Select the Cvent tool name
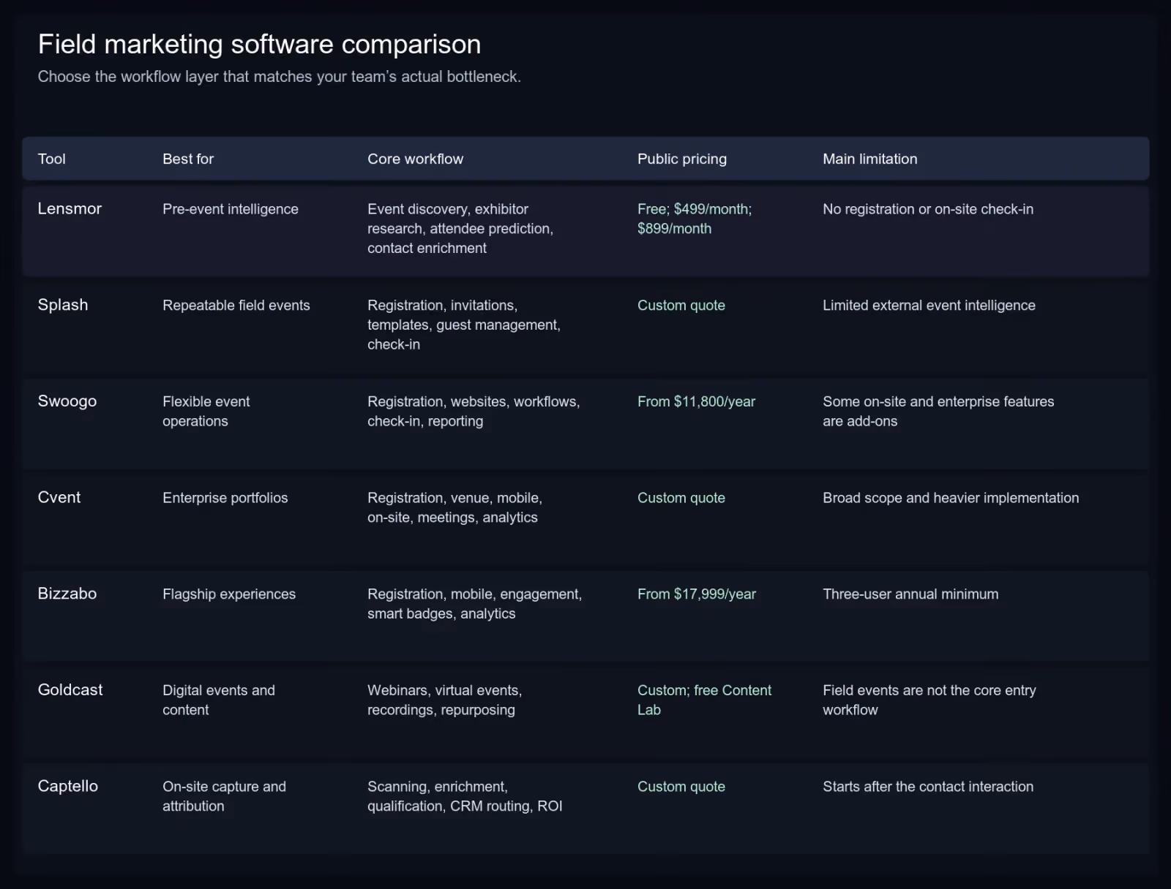 coord(59,497)
